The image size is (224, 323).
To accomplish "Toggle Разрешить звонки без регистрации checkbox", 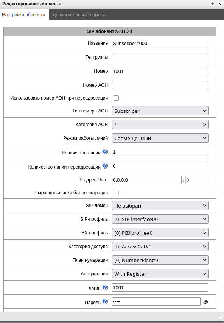I will point(116,193).
